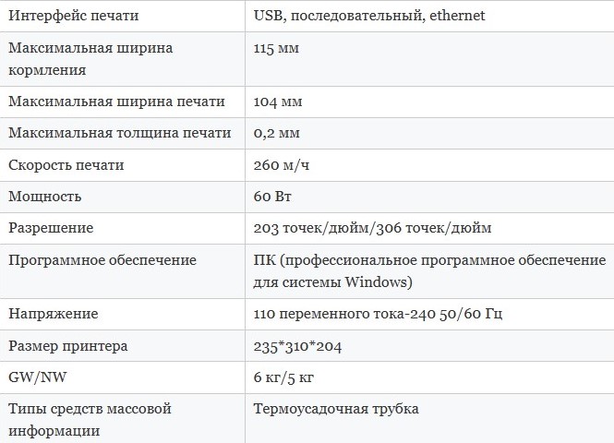Click the 'Напряжение' row label
This screenshot has height=443, width=614.
point(54,314)
